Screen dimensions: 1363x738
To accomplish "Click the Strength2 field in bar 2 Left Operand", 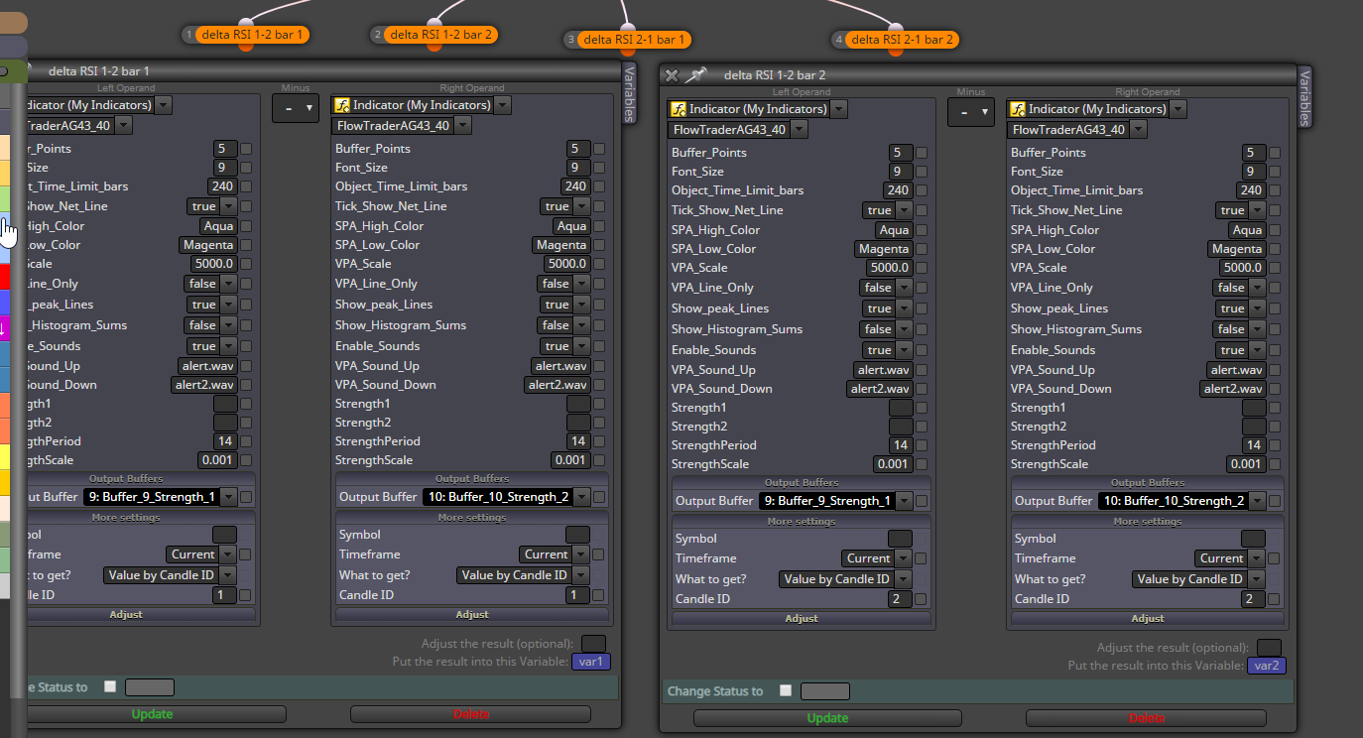I will pyautogui.click(x=901, y=427).
